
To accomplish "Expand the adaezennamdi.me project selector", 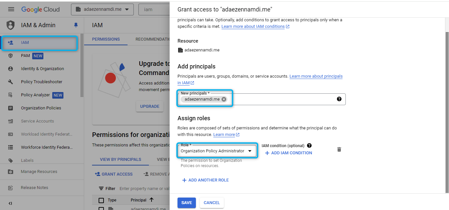I will coord(102,9).
